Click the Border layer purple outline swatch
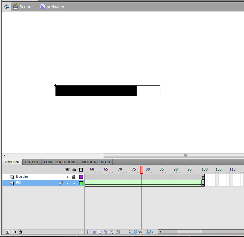Image resolution: width=244 pixels, height=237 pixels. [81, 177]
